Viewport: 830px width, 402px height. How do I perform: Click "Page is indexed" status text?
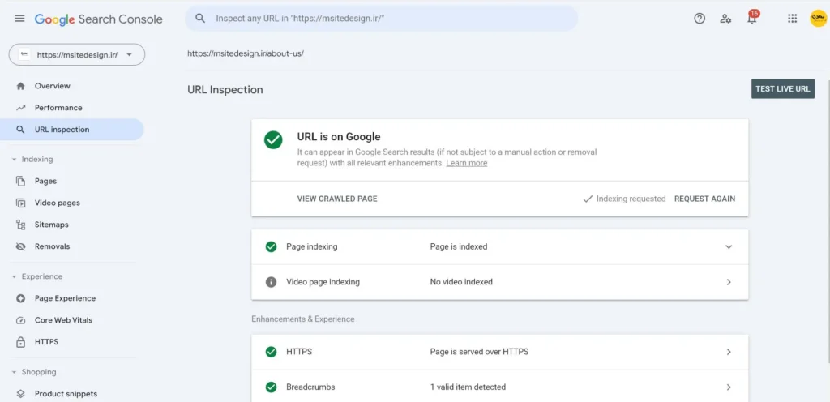(459, 246)
